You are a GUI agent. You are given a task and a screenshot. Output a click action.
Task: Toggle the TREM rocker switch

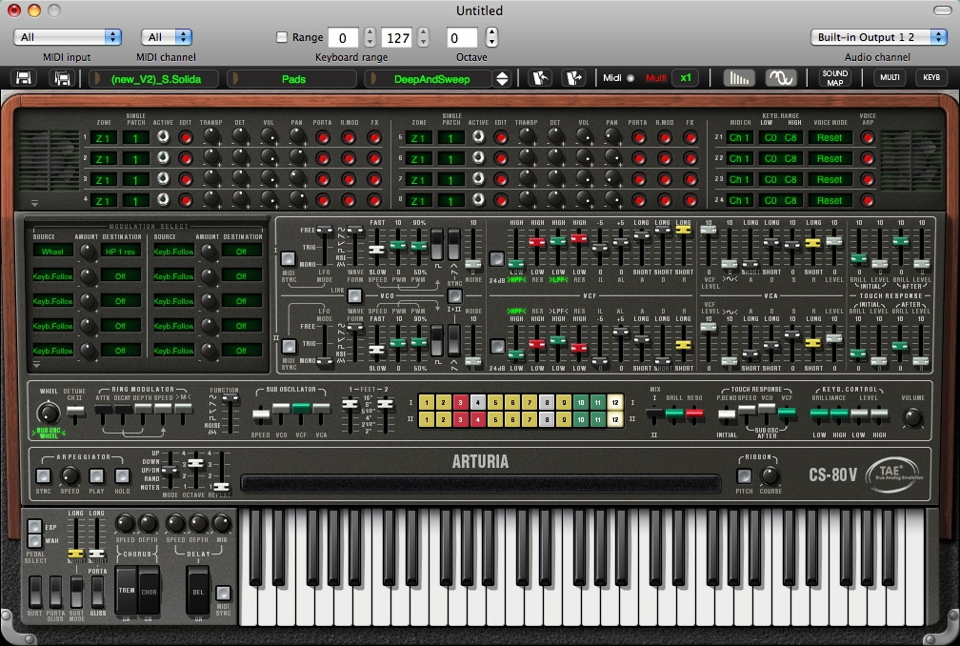point(127,591)
